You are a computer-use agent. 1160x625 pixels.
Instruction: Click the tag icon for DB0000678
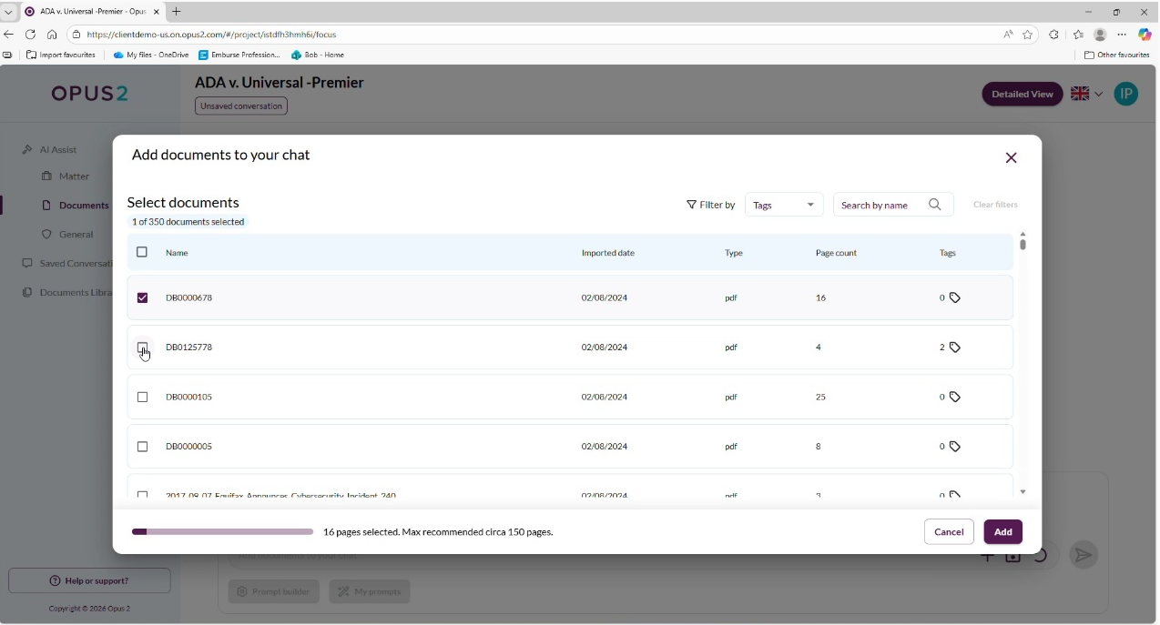click(954, 297)
